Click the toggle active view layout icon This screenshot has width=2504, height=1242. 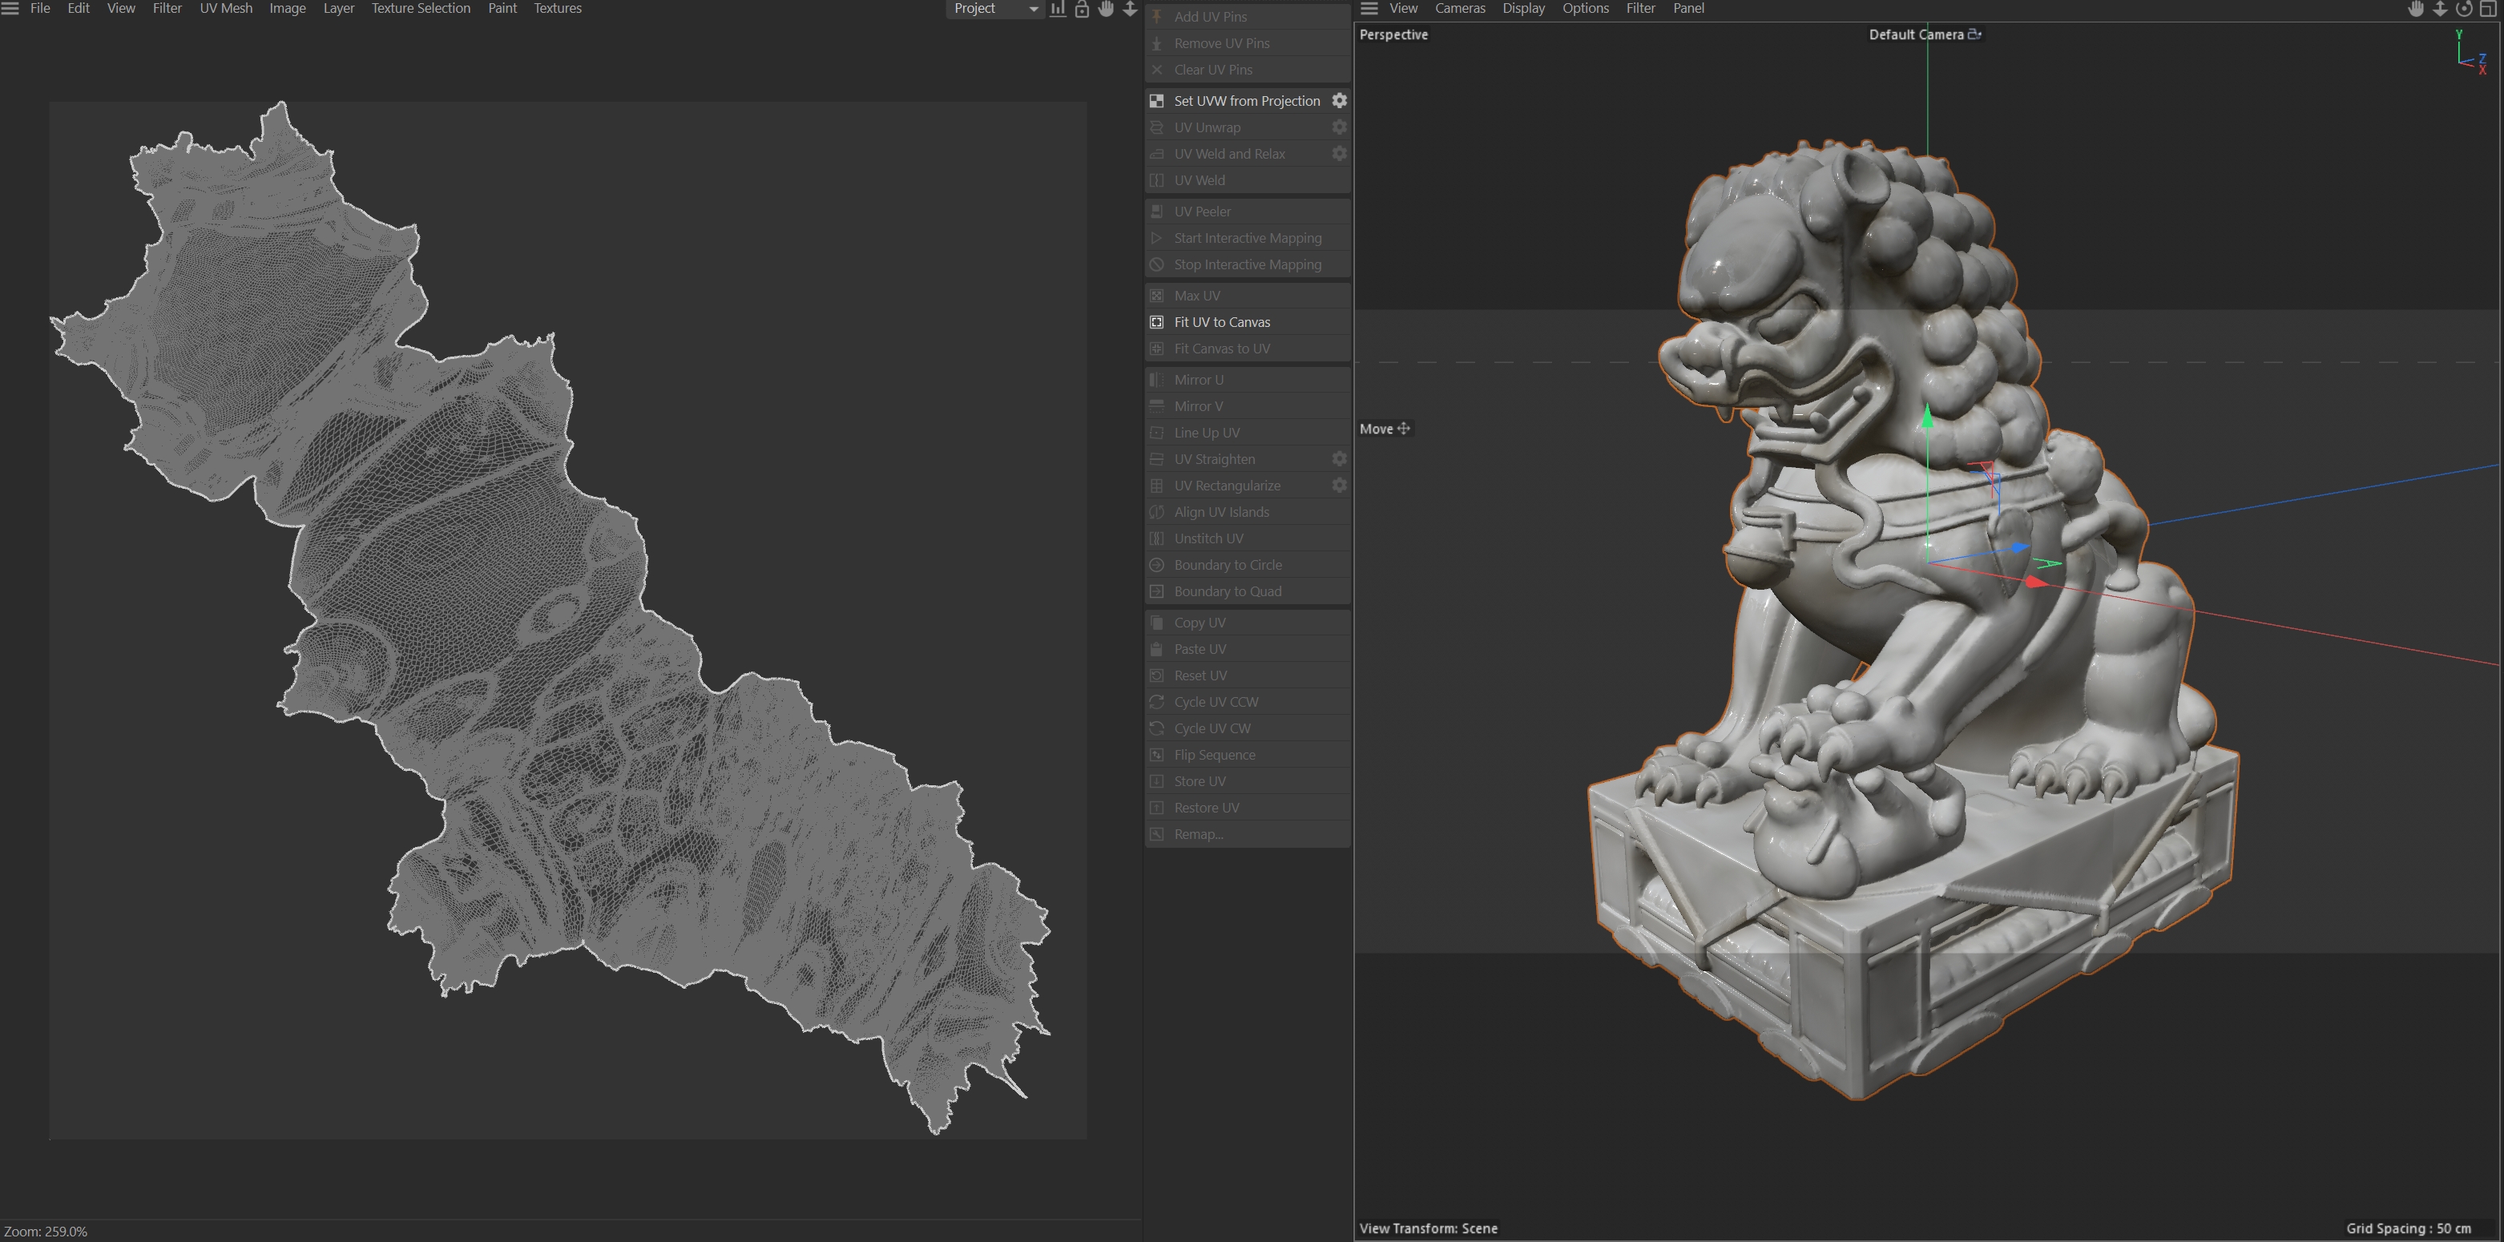click(2489, 9)
